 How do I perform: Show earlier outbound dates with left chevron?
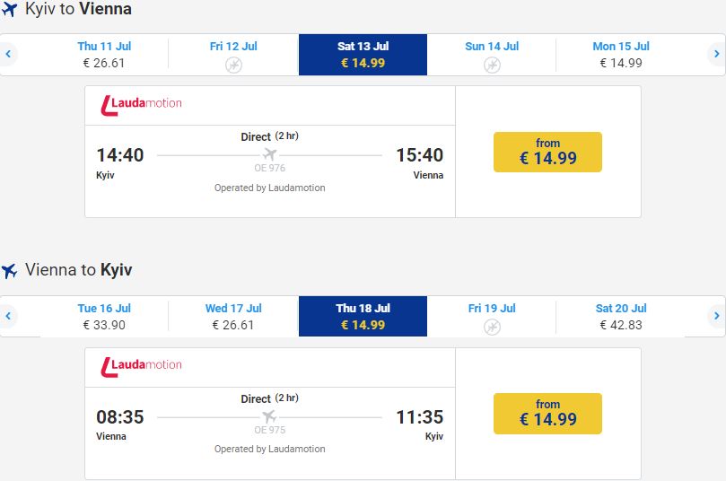coord(8,54)
